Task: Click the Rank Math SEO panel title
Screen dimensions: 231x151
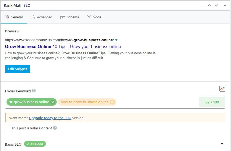Action: click(x=17, y=5)
